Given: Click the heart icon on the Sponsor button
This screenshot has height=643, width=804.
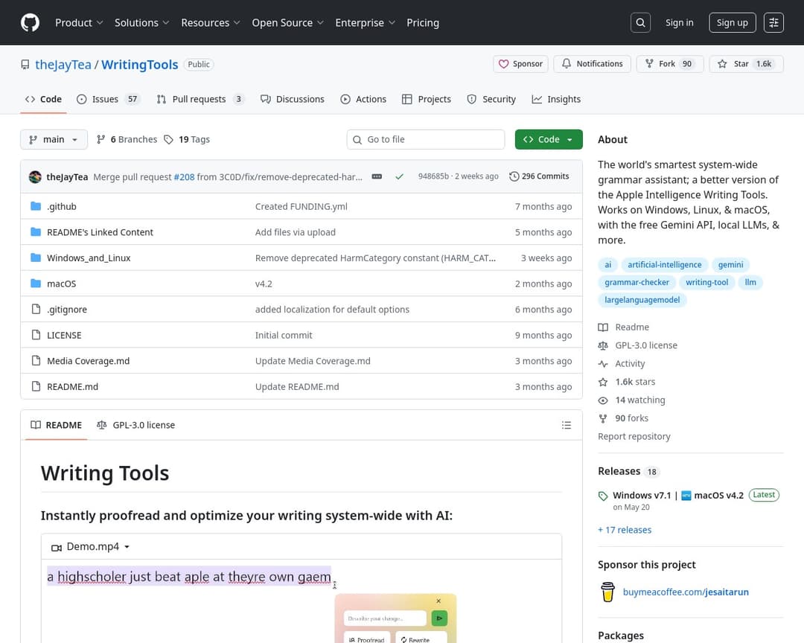Looking at the screenshot, I should pyautogui.click(x=503, y=64).
